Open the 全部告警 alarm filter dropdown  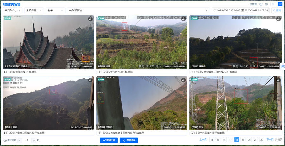[x=34, y=10]
